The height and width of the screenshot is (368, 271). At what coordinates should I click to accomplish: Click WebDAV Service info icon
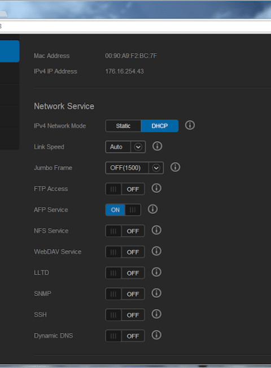pos(156,251)
